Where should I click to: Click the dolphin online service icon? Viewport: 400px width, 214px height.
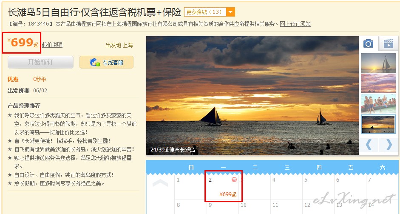click(x=94, y=63)
